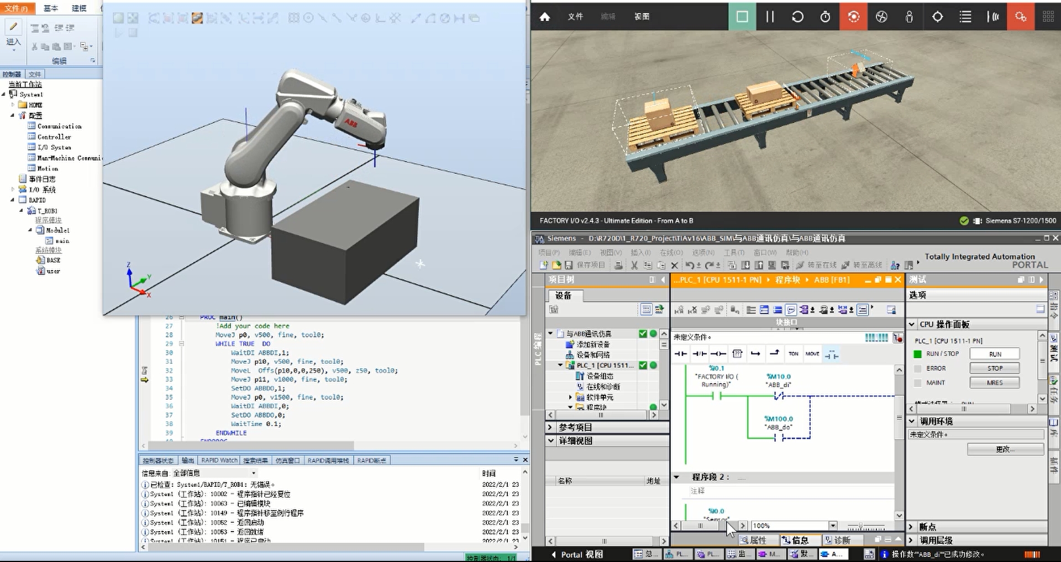Collapse the 配置 node in controller tree
The height and width of the screenshot is (562, 1061).
coord(13,115)
